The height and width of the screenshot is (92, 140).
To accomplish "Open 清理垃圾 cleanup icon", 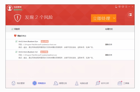I will coord(56,83).
